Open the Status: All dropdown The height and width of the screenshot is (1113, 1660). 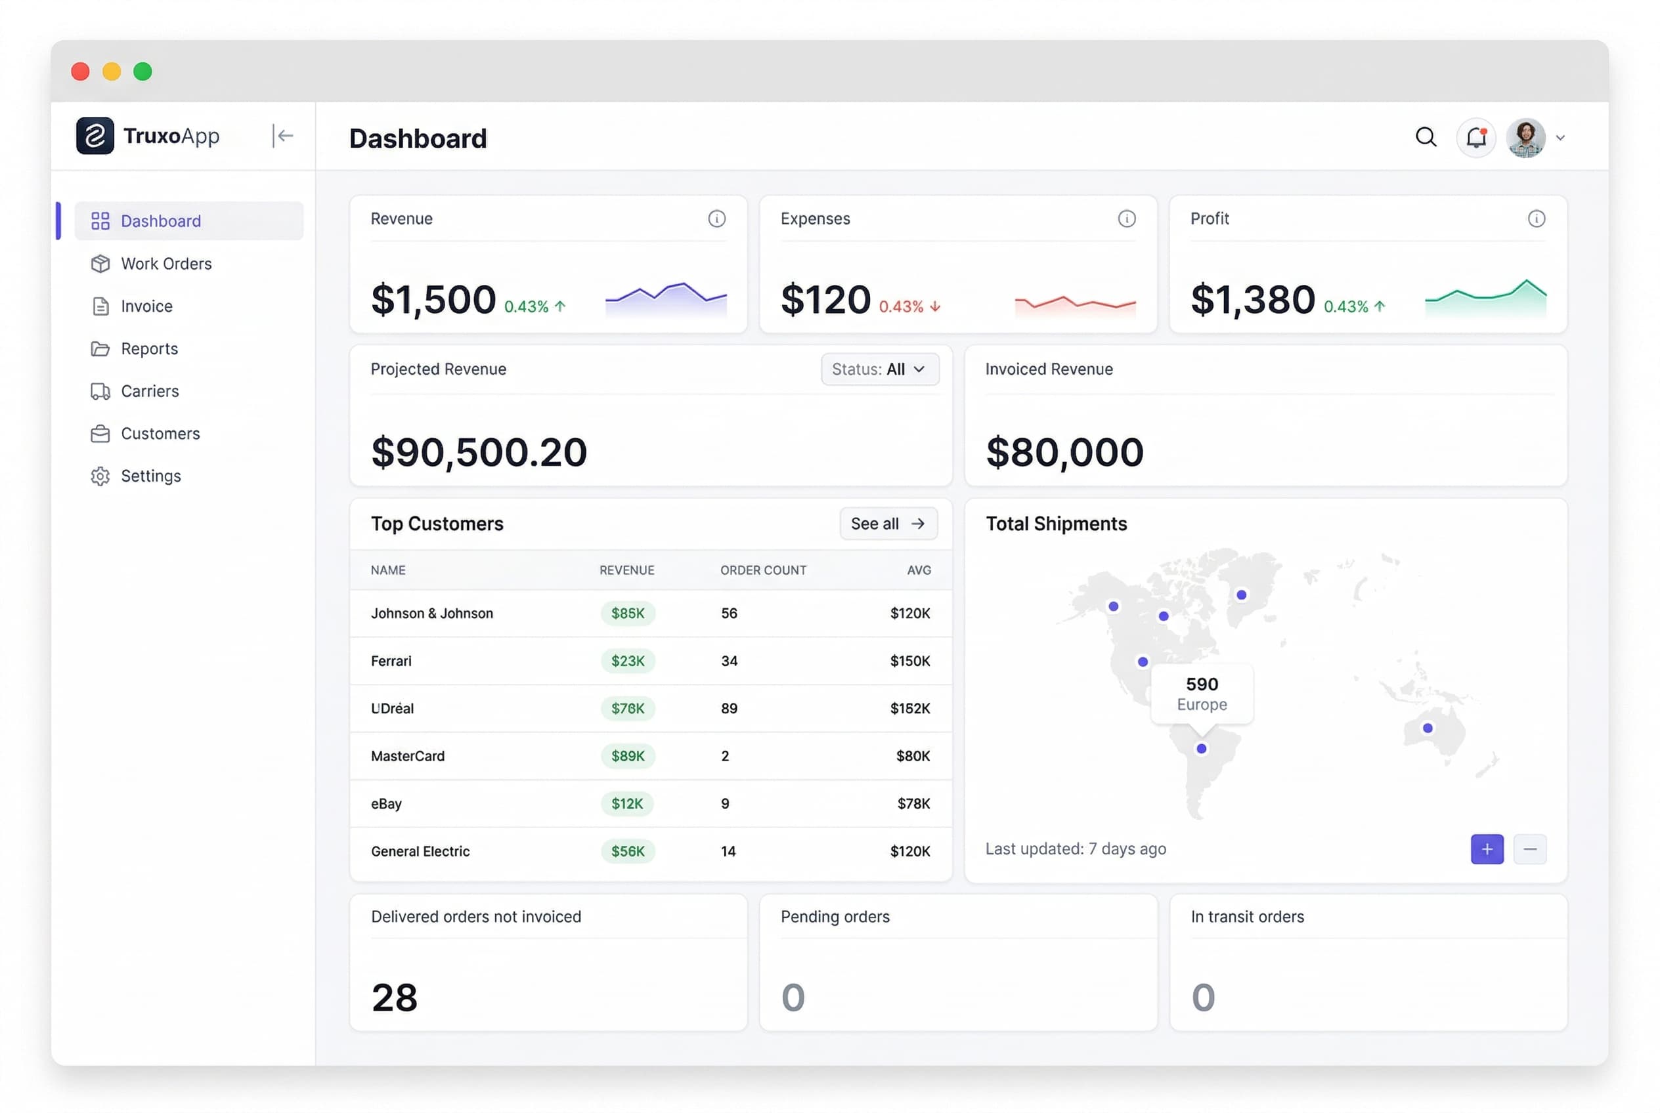879,369
